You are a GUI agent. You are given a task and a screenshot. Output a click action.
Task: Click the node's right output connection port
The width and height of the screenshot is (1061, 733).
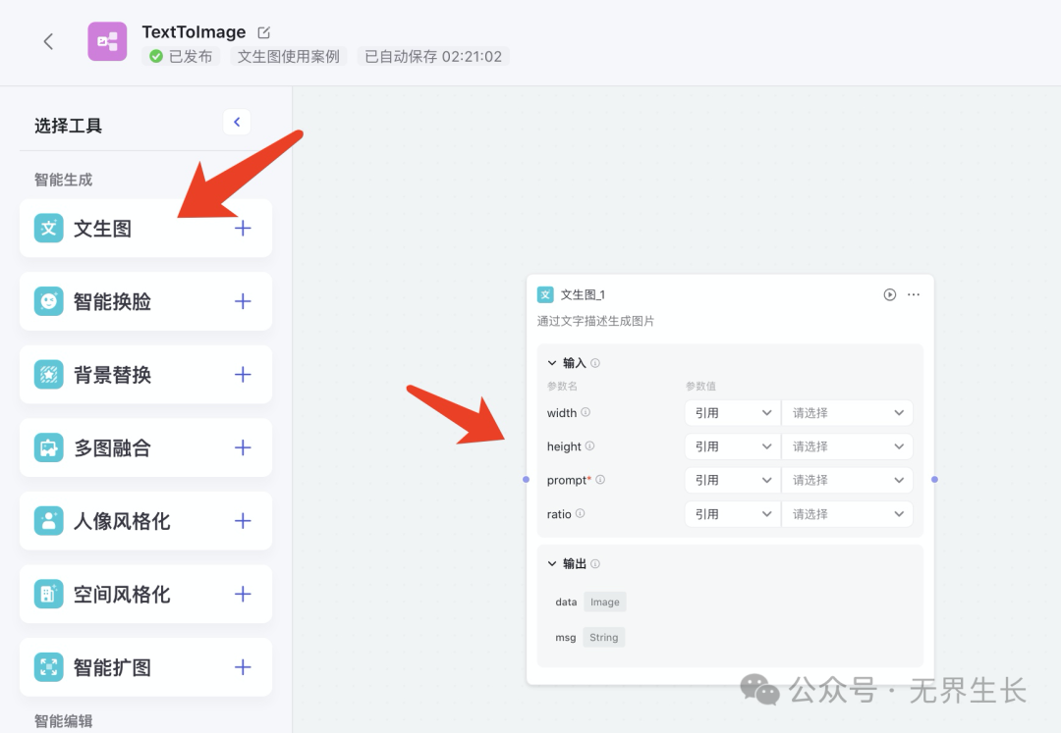(x=934, y=479)
